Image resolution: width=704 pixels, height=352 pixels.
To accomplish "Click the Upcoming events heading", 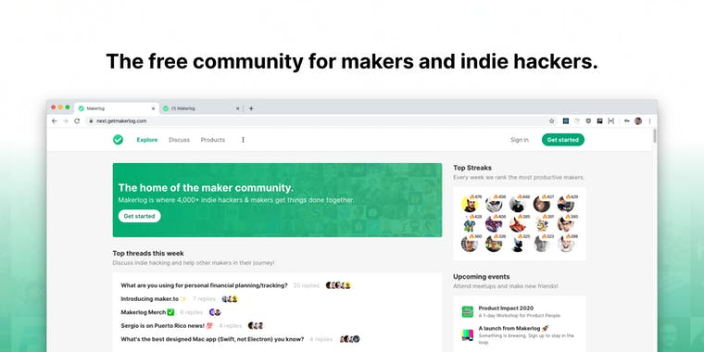I will click(x=482, y=277).
